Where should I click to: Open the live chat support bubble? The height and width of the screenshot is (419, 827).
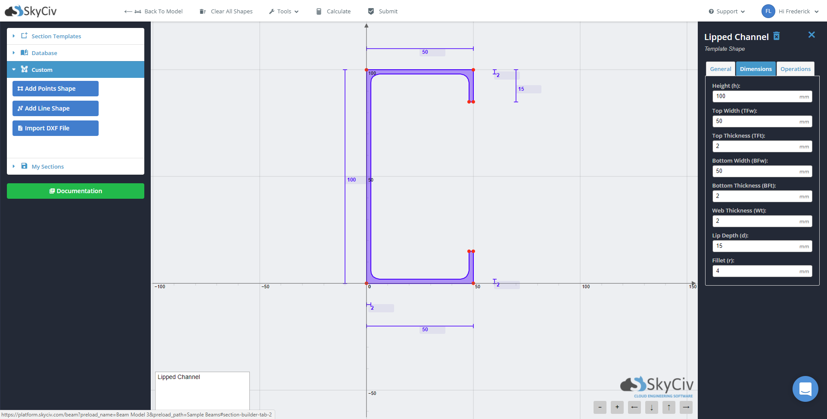pyautogui.click(x=805, y=389)
